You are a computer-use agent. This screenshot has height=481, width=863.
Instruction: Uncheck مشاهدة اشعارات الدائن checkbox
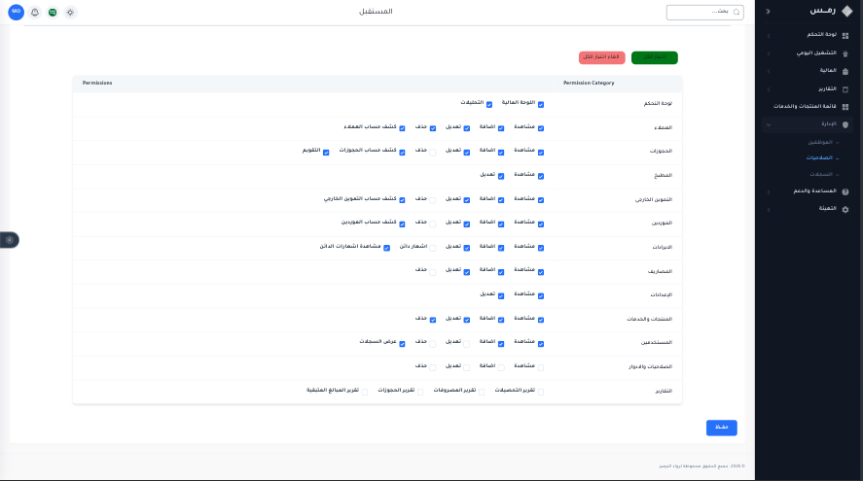(x=386, y=249)
